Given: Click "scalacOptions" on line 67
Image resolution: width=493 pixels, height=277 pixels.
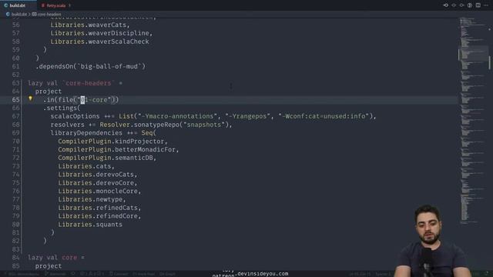Looking at the screenshot, I should [x=75, y=116].
